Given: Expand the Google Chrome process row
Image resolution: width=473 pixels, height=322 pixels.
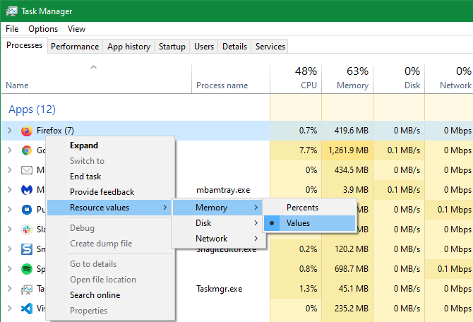Looking at the screenshot, I should 9,150.
